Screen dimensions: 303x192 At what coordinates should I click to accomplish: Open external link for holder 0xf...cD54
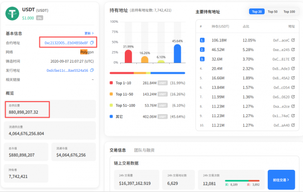[x=293, y=87]
